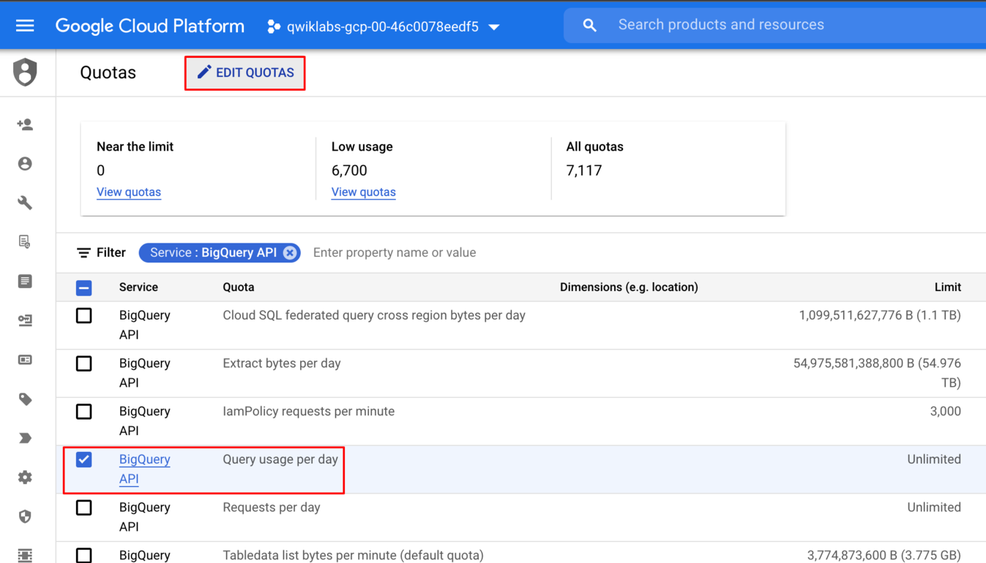Select 'Requests per day' quota text

coord(272,507)
